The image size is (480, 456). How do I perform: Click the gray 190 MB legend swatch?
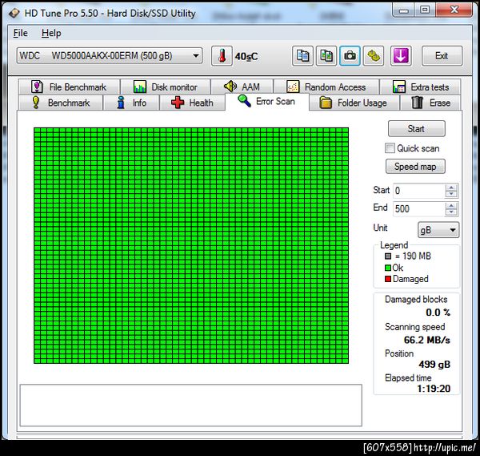(x=388, y=256)
